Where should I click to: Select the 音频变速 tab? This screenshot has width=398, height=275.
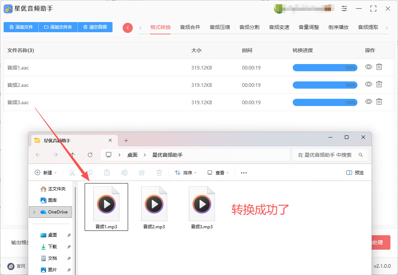point(279,27)
